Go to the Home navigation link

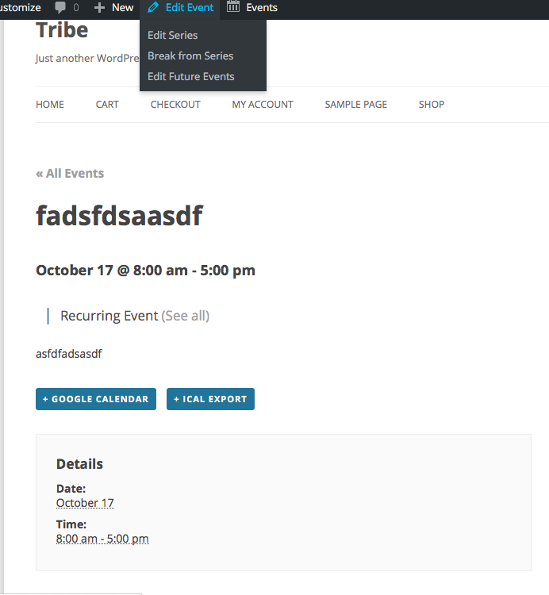(x=50, y=104)
